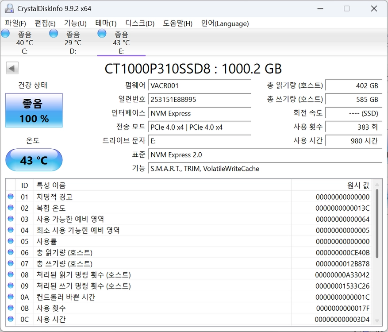This screenshot has height=332, width=388.
Task: Open the 파일(F) menu
Action: (15, 23)
